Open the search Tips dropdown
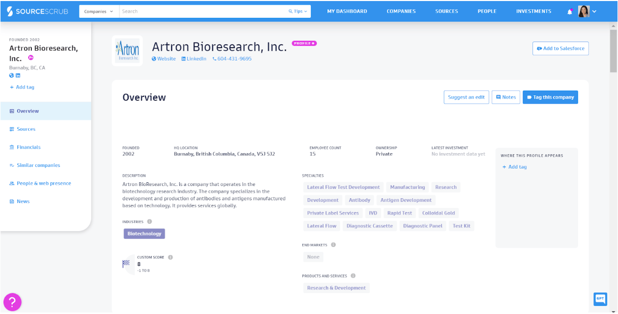The image size is (618, 314). pos(299,11)
